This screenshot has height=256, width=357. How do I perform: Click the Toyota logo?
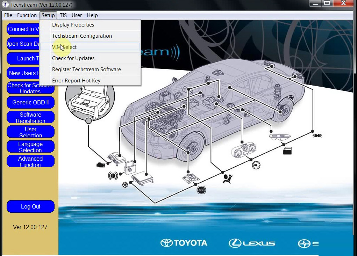pos(184,243)
